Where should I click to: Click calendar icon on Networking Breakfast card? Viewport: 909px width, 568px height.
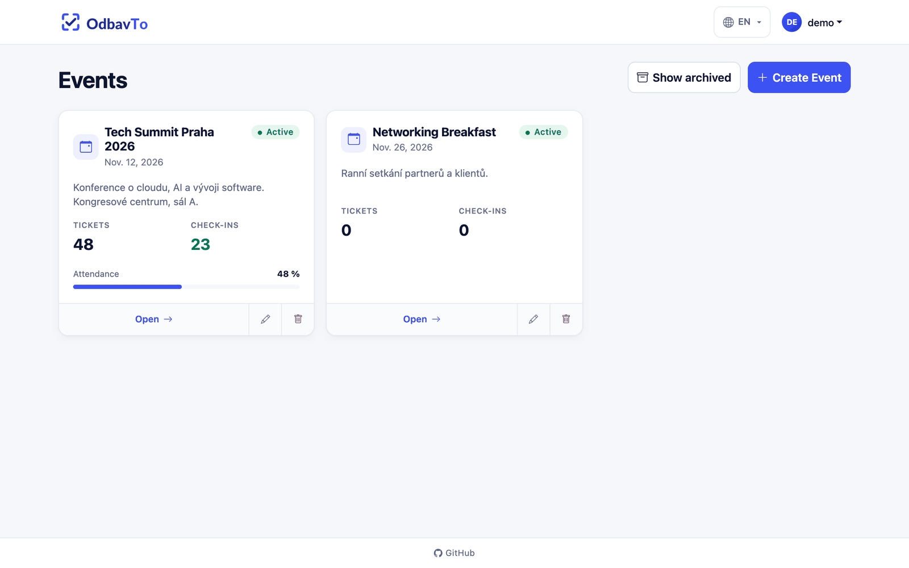point(354,139)
